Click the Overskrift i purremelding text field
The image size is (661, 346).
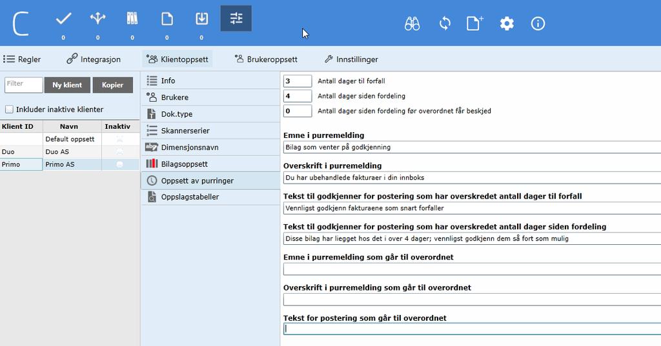[472, 178]
